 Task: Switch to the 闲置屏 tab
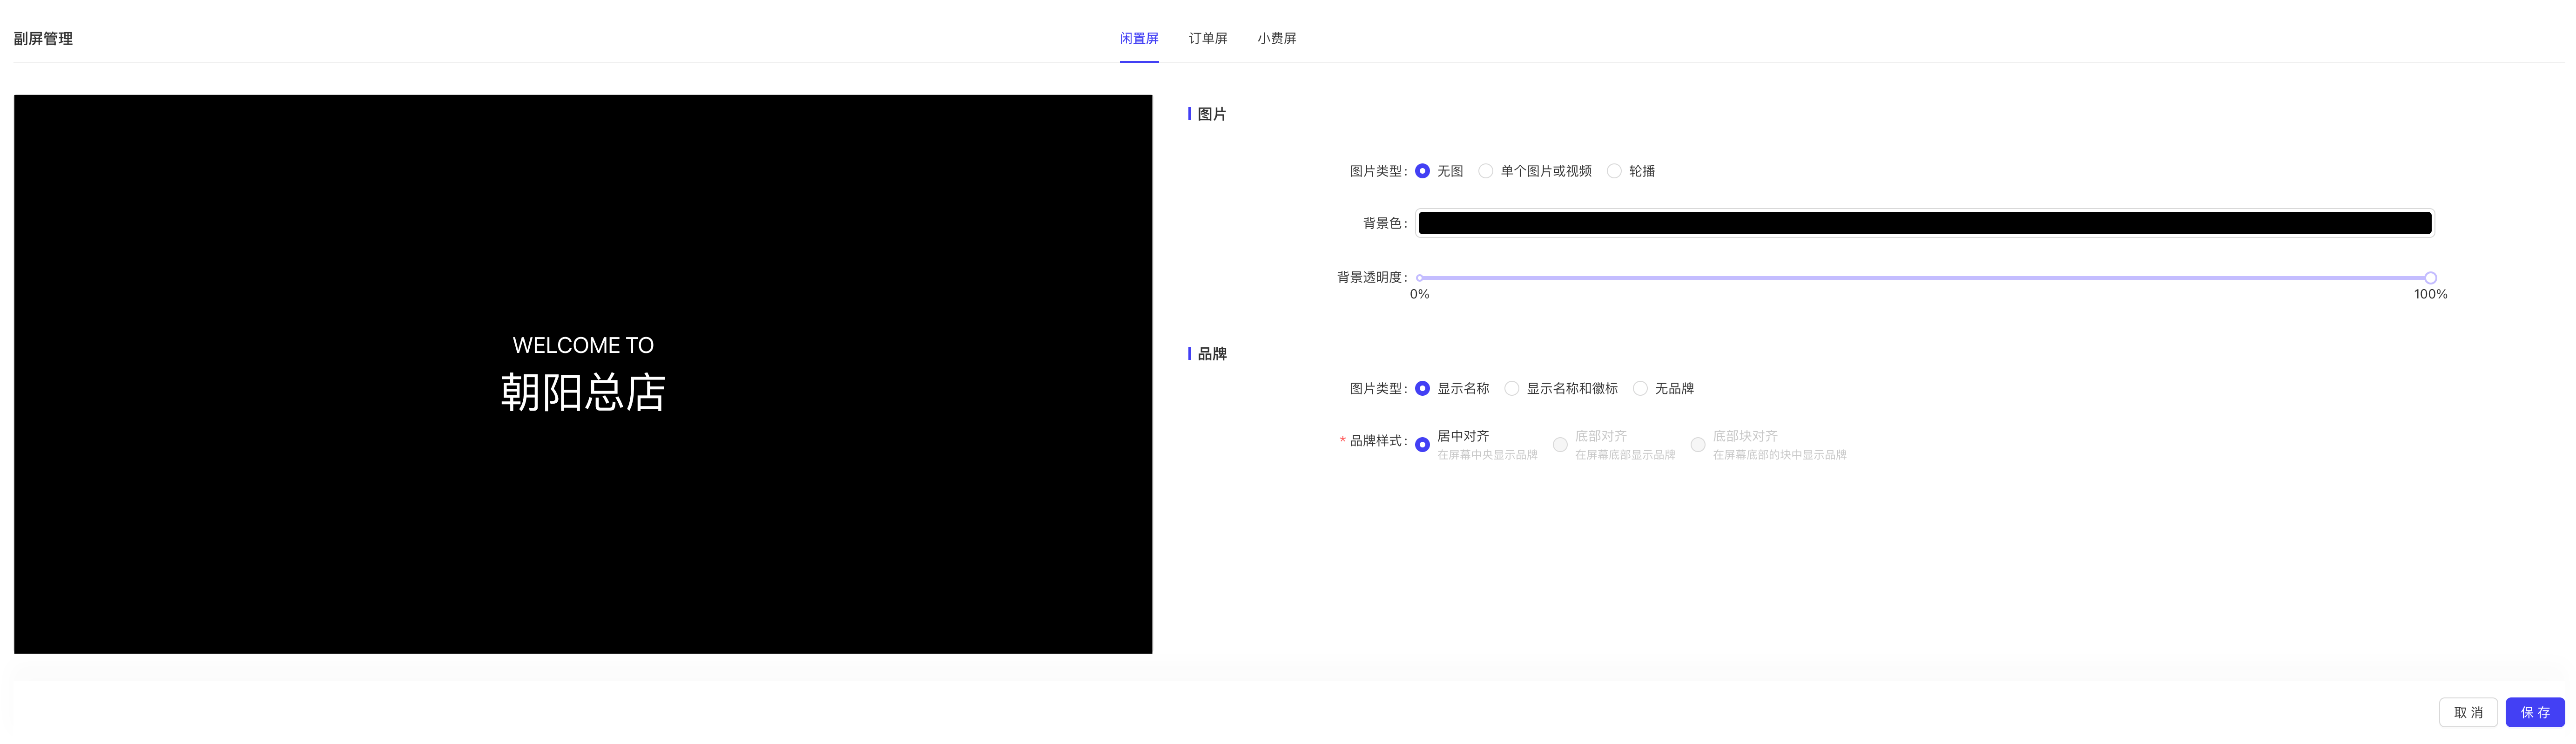[1138, 38]
